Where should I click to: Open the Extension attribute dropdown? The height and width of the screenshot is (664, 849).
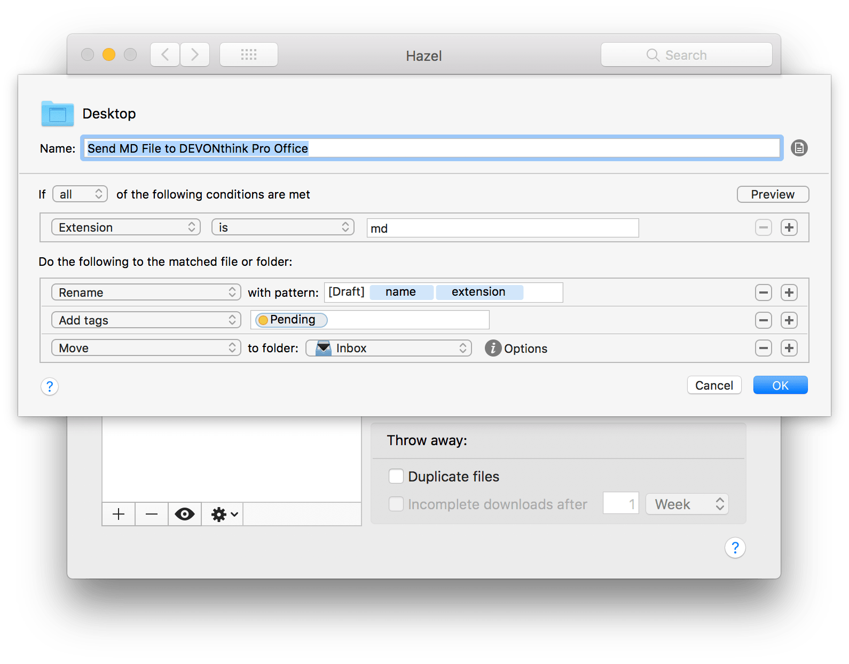(125, 227)
